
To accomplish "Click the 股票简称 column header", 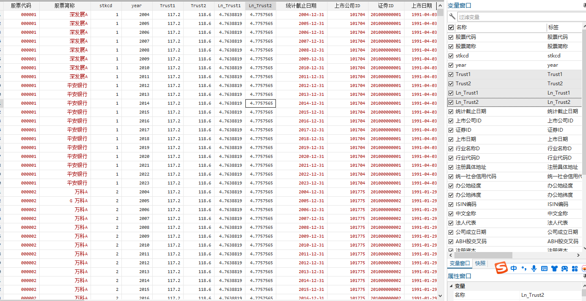I will (65, 5).
